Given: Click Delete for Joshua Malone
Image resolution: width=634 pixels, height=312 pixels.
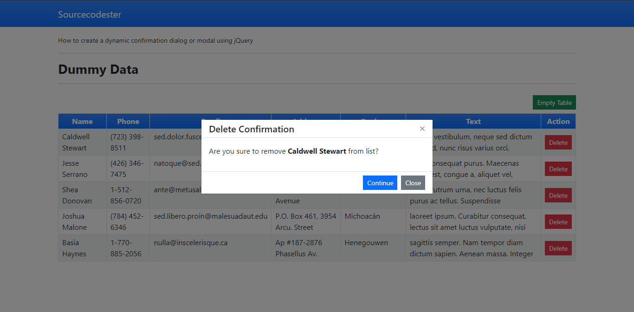Looking at the screenshot, I should click(x=558, y=221).
